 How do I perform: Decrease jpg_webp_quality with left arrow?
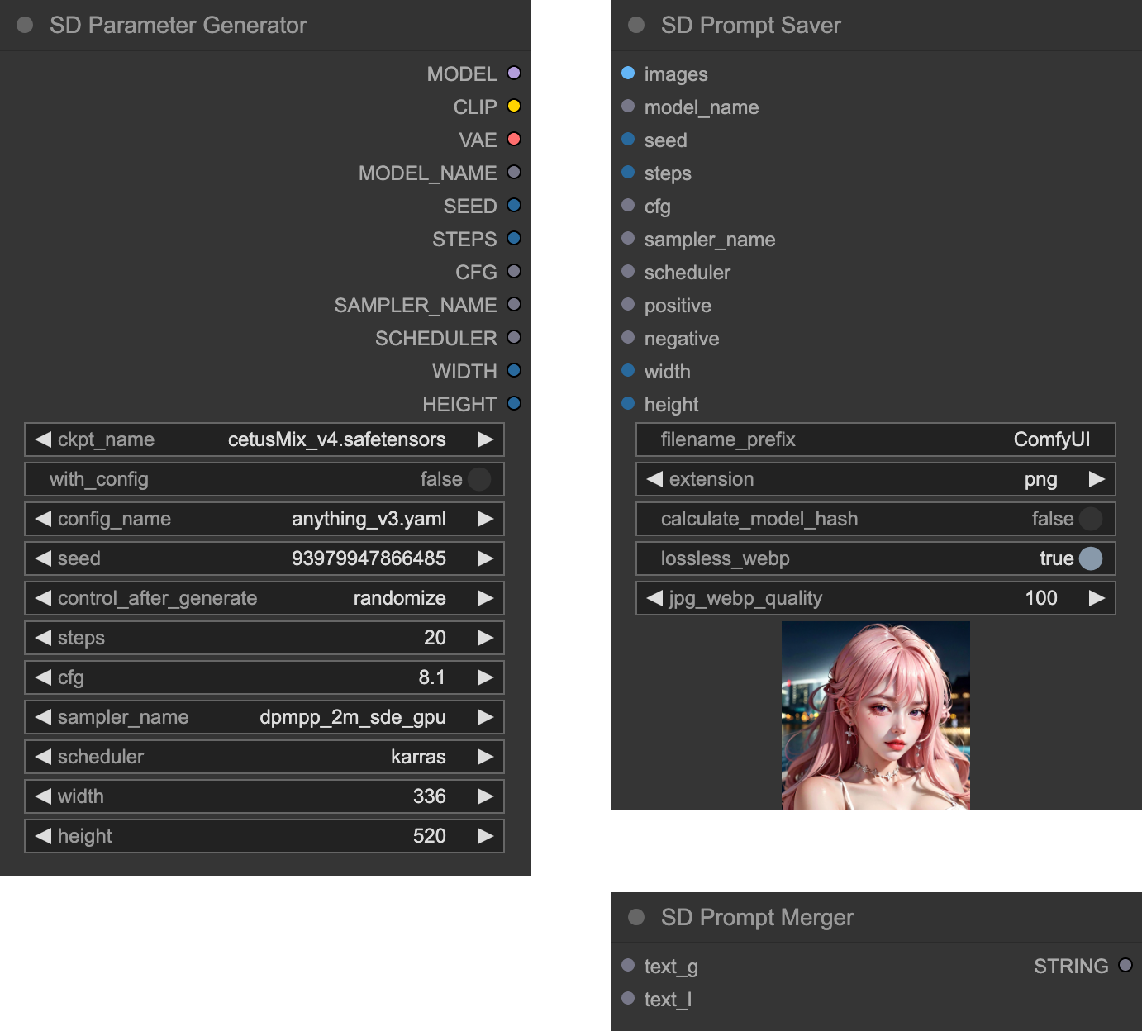click(654, 598)
